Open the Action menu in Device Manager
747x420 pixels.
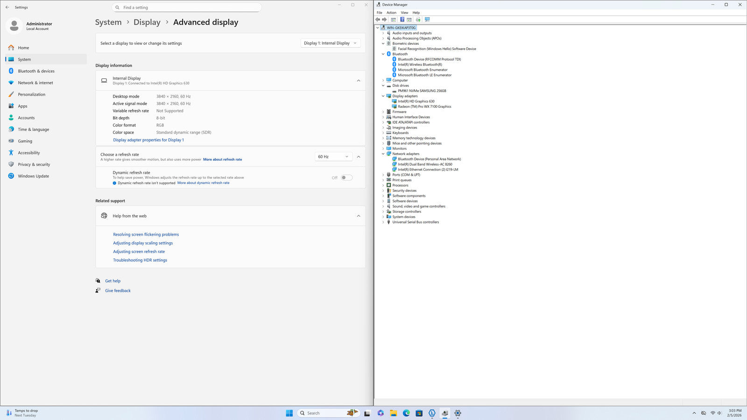[x=391, y=13]
